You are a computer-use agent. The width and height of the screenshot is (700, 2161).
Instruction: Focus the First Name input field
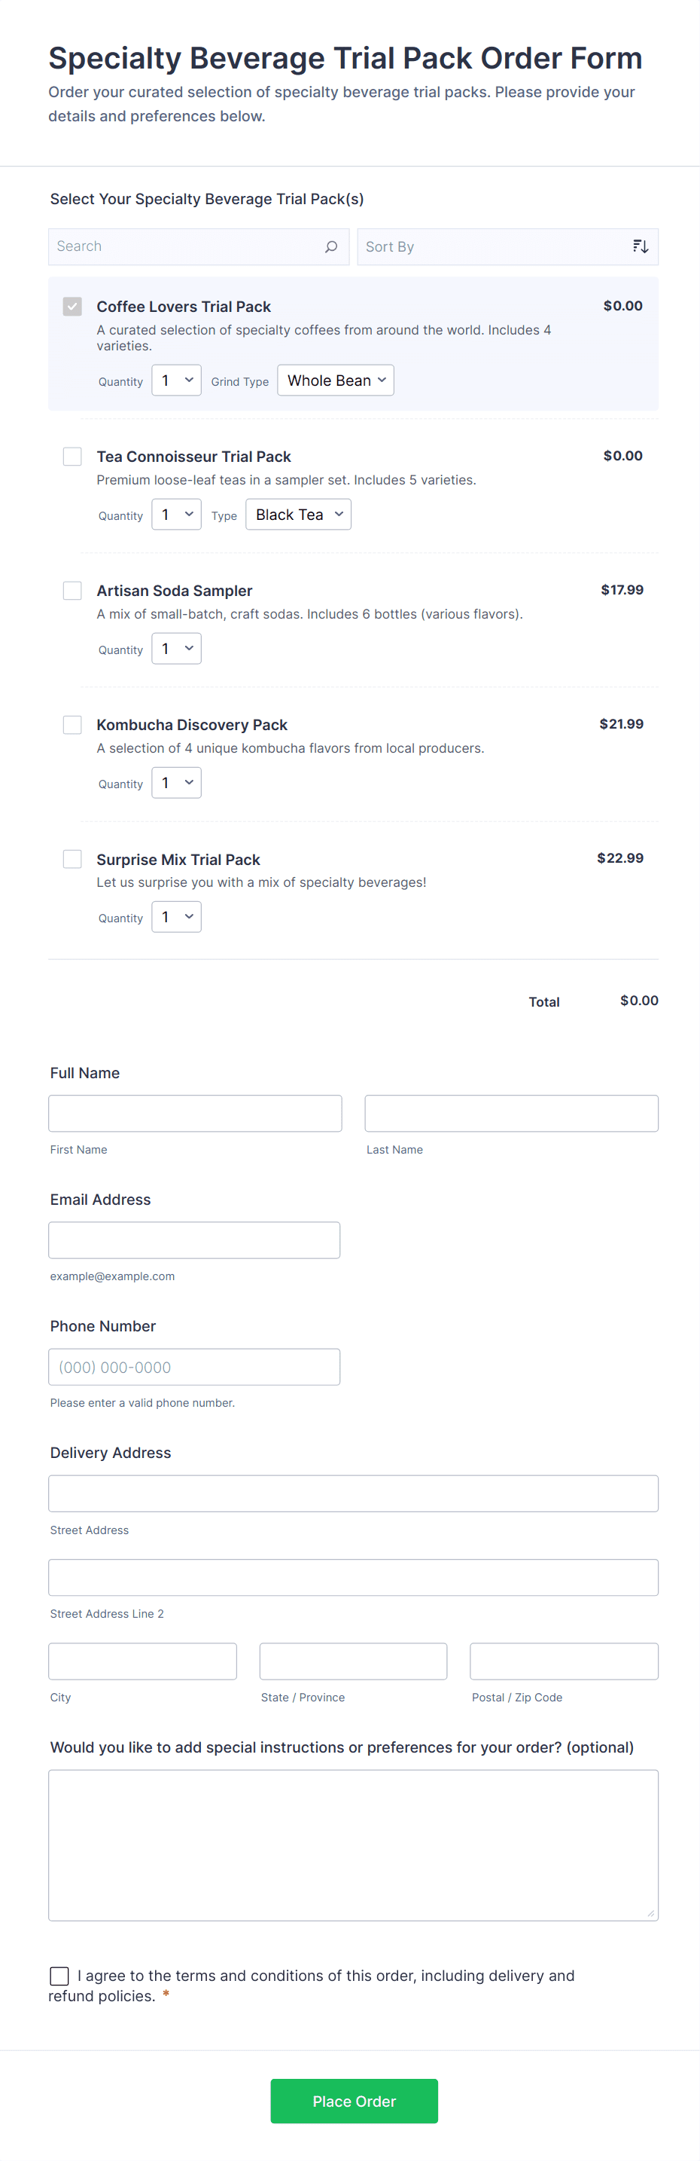click(194, 1113)
